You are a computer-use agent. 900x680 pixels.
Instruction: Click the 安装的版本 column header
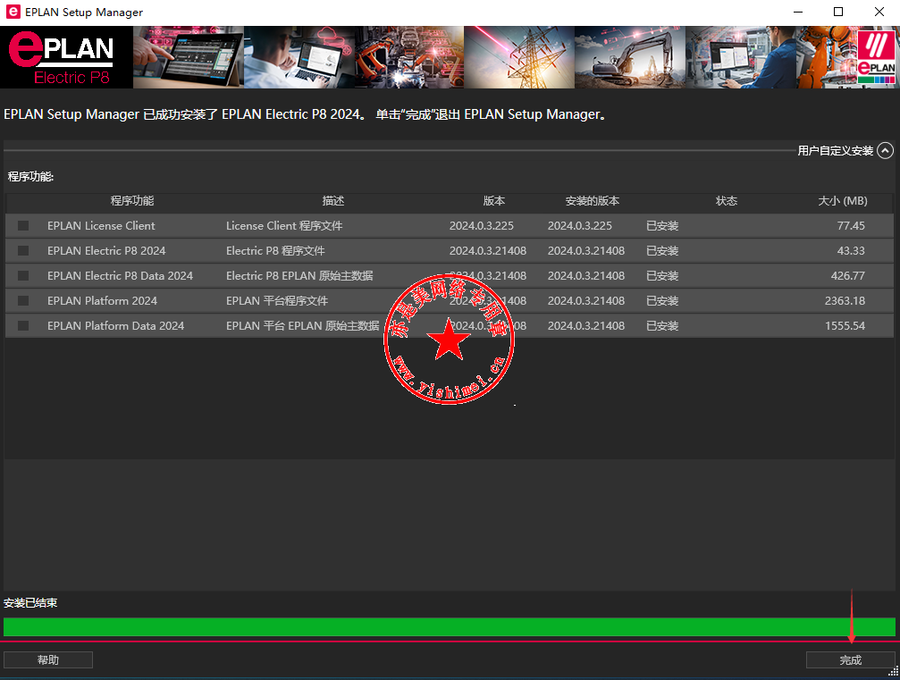click(x=593, y=201)
